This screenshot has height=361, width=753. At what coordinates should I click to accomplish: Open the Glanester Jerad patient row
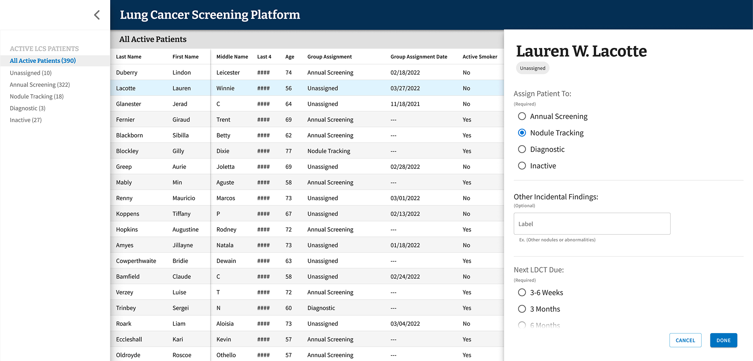(307, 104)
